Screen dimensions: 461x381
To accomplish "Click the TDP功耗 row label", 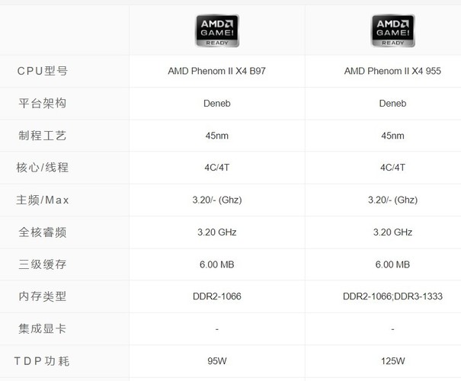I will point(42,361).
